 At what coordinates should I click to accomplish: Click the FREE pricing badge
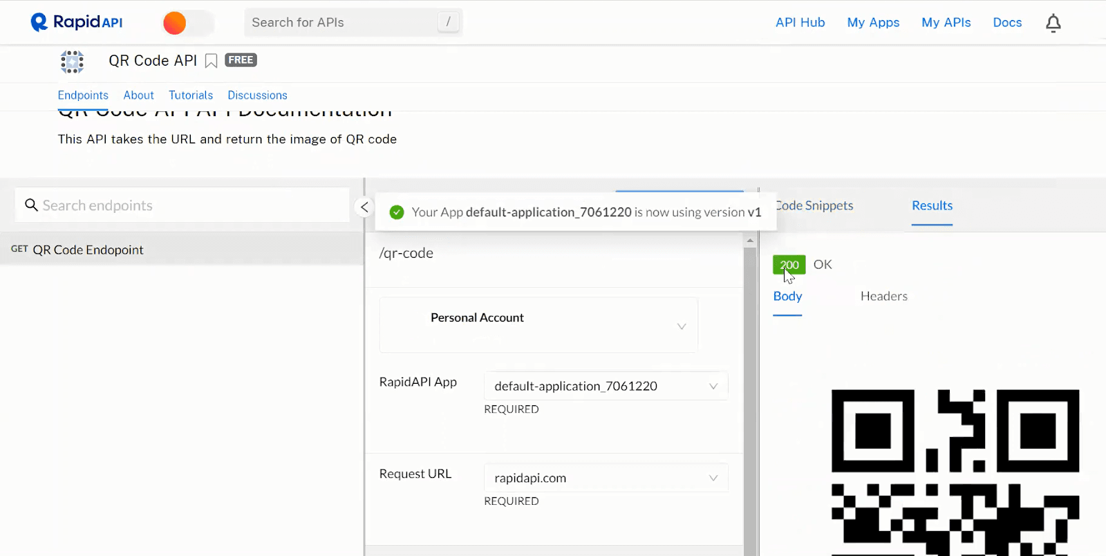241,60
